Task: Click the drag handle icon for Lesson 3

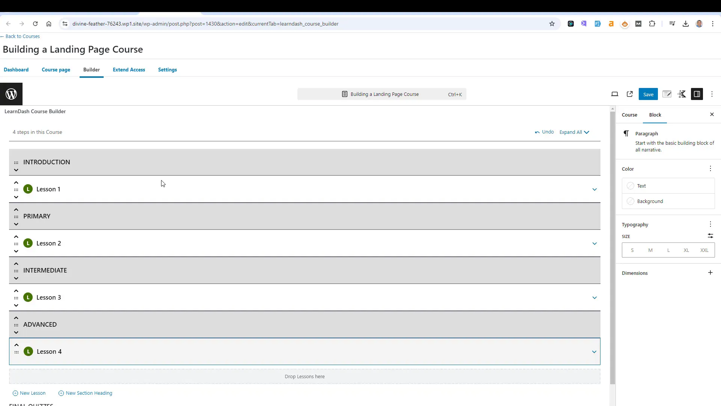Action: (x=17, y=297)
